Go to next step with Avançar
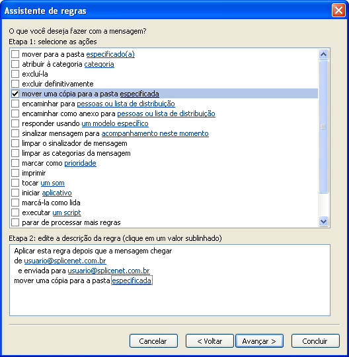The image size is (349, 357). click(259, 341)
